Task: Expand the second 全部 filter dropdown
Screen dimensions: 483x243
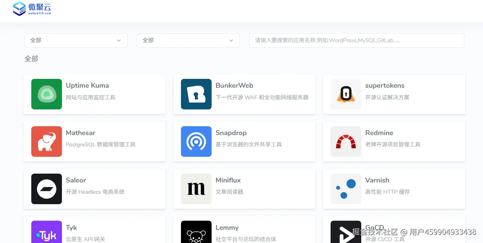Action: coord(188,40)
